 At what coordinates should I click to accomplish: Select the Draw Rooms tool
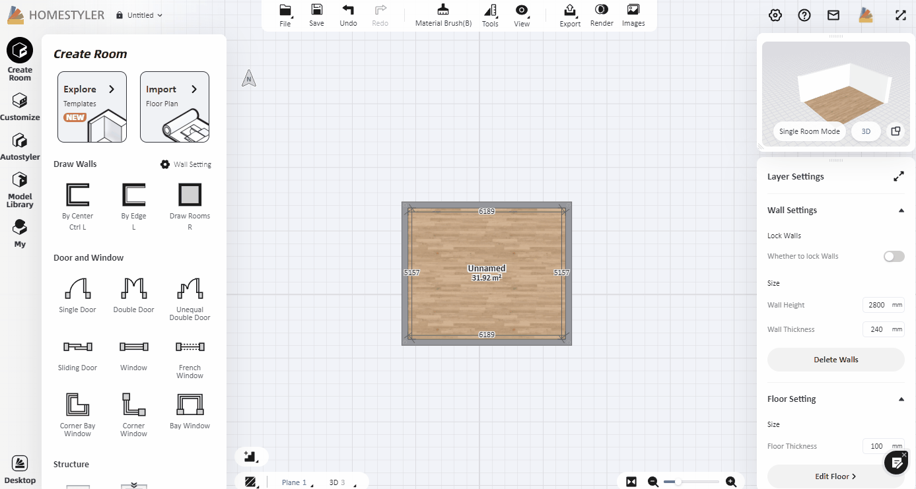(x=190, y=195)
